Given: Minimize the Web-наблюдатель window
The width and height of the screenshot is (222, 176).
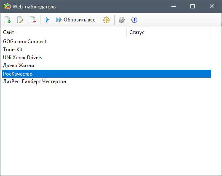Looking at the screenshot, I should [174, 6].
